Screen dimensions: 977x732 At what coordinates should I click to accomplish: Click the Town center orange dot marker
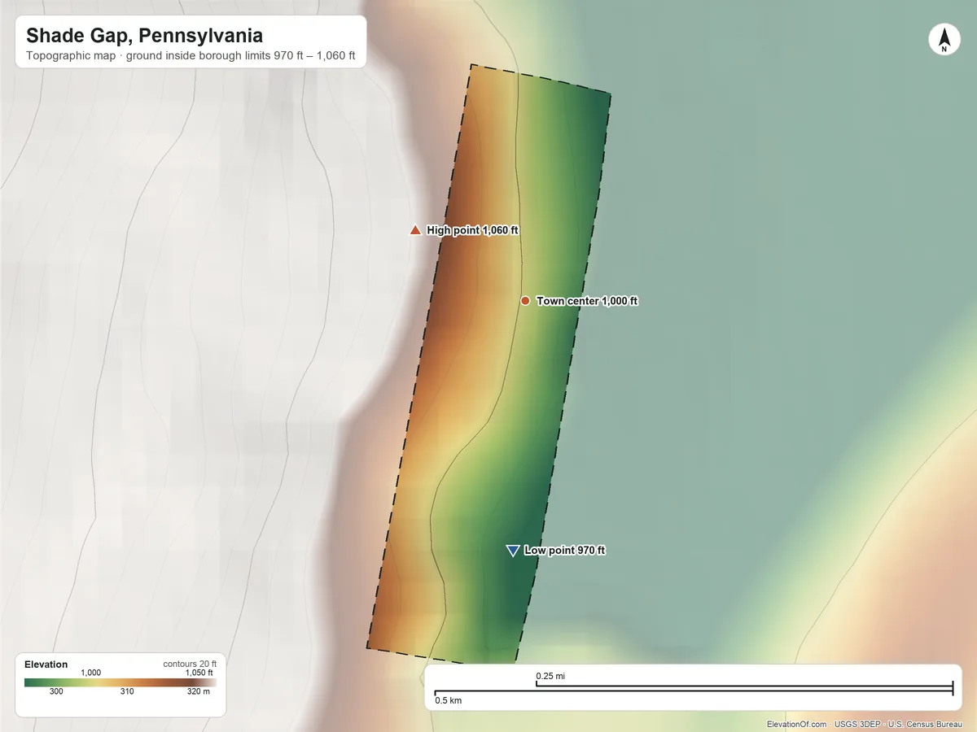525,301
